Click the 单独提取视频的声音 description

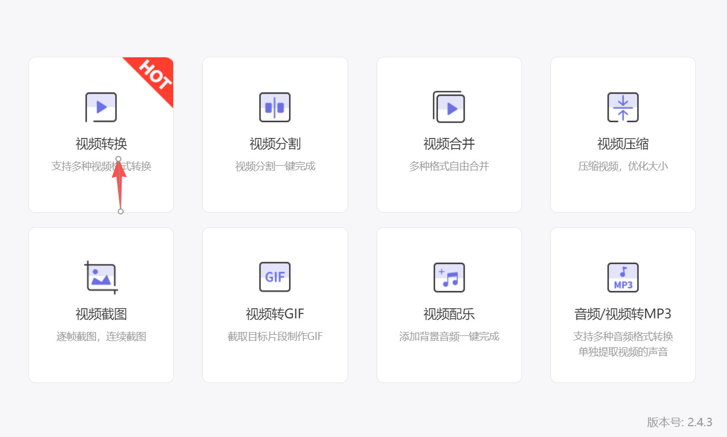click(x=623, y=352)
